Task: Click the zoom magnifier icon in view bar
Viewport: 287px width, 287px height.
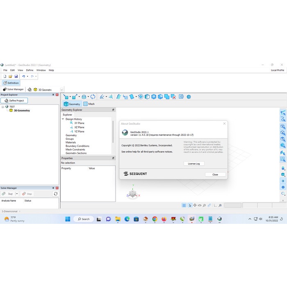Action: [x=204, y=205]
